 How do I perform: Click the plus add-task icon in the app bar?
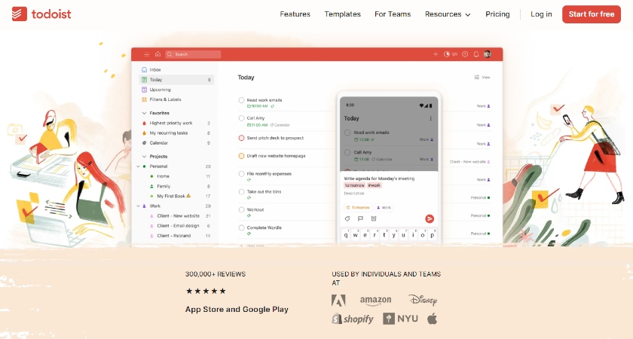coord(436,54)
